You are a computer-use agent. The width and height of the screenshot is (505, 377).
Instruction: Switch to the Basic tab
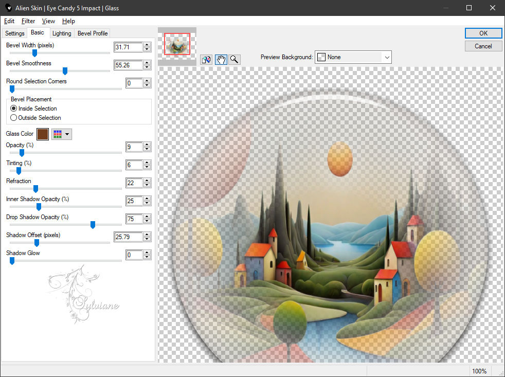click(38, 32)
